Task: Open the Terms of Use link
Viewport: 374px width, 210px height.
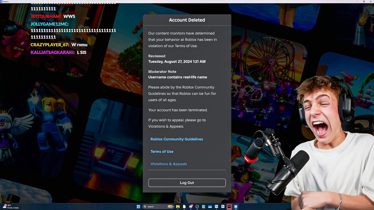Action: [x=162, y=152]
